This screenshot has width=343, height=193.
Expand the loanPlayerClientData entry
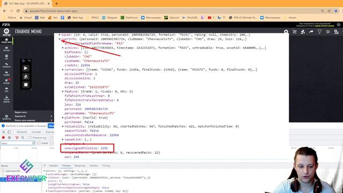click(47, 191)
